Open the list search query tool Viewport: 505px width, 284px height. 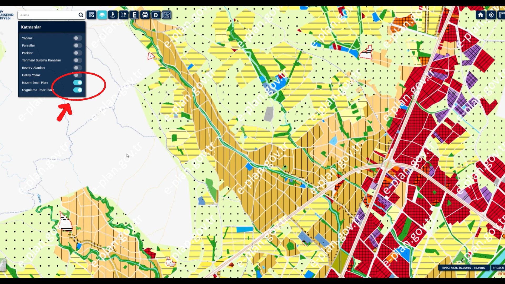click(x=91, y=15)
